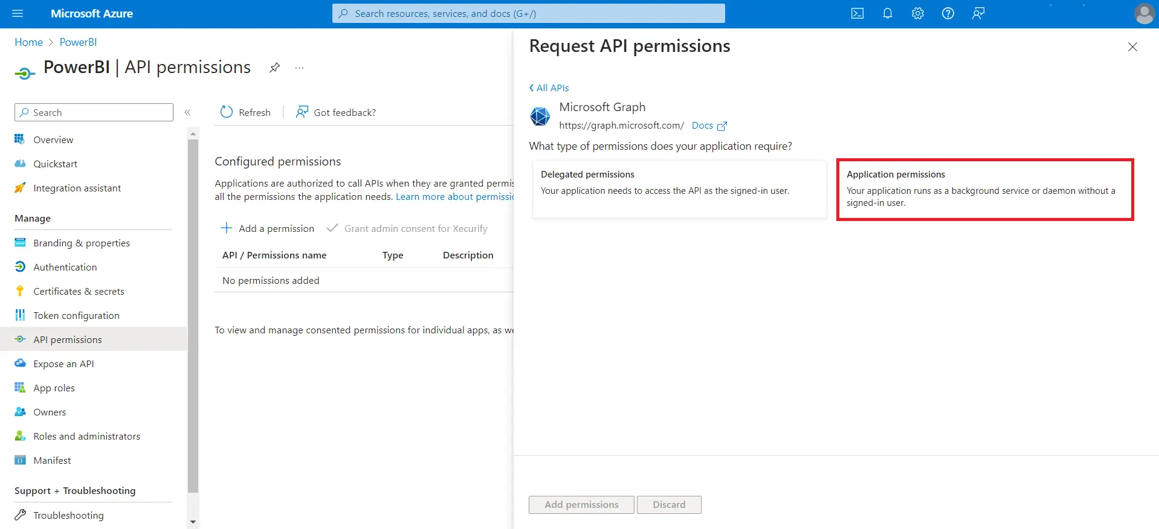
Task: Focus the top Search resources box
Action: [528, 13]
